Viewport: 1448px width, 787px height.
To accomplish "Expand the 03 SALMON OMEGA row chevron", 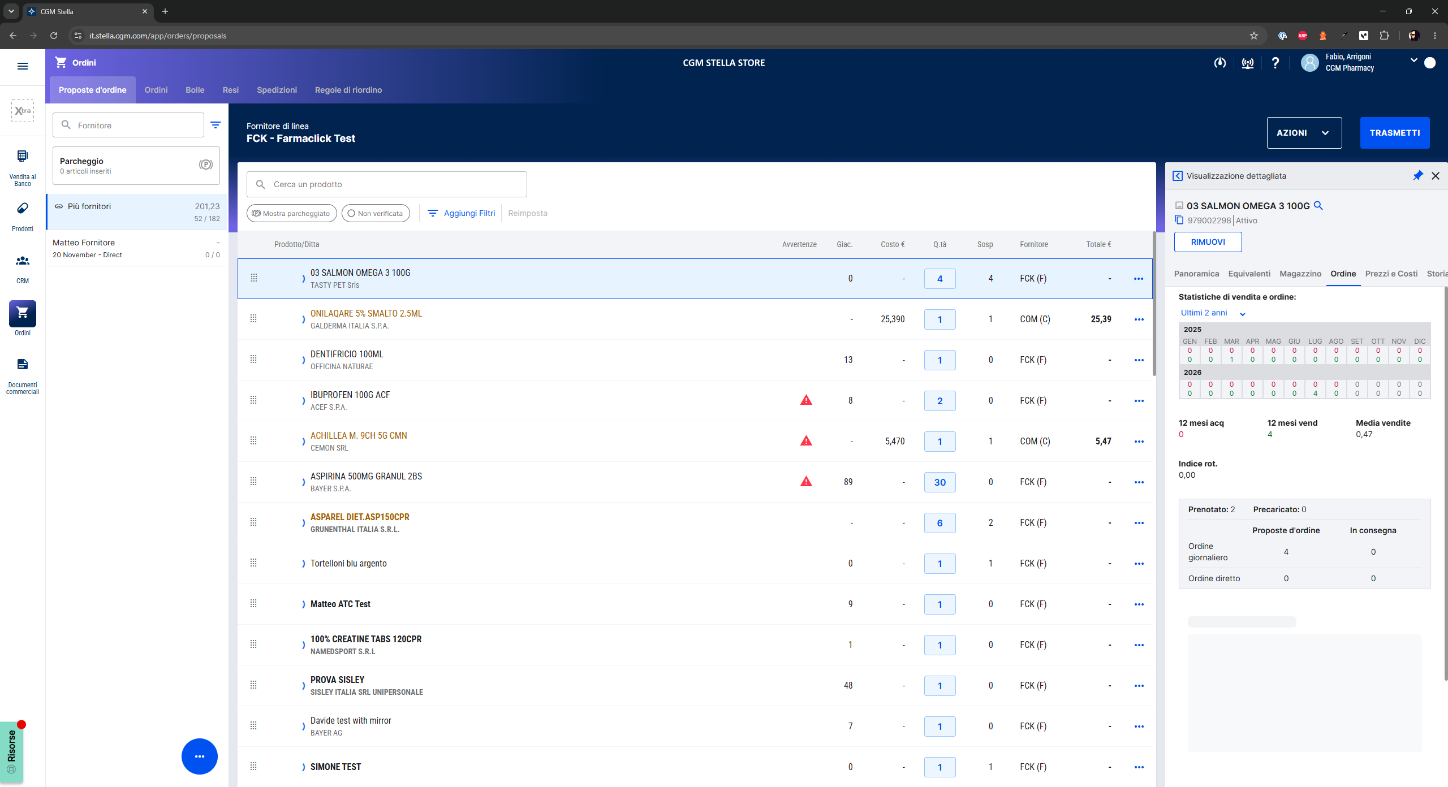I will (x=304, y=279).
